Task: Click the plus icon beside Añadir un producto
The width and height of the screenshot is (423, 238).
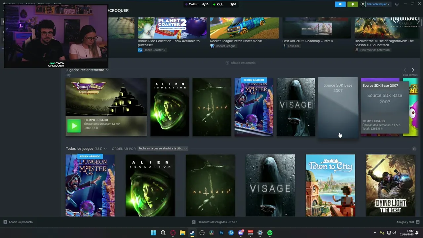Action: (5, 222)
